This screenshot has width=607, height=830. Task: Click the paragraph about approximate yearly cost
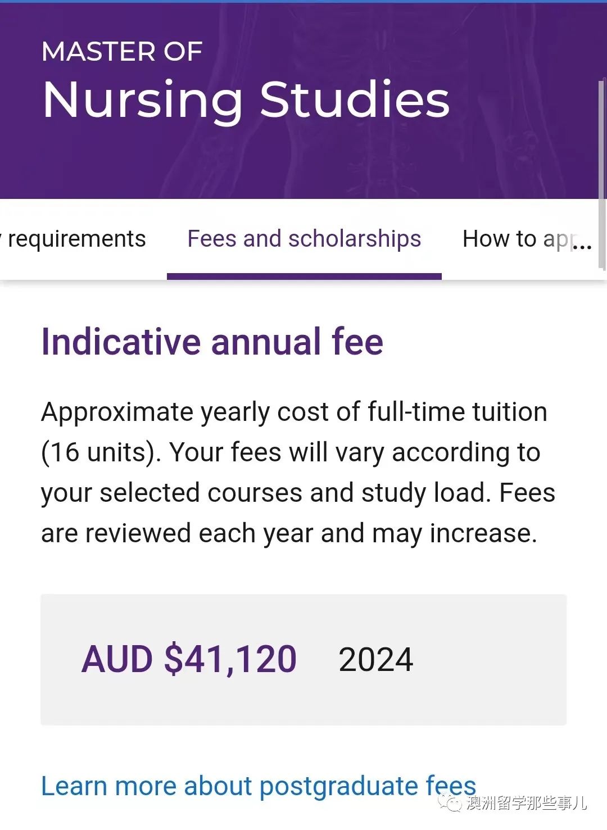click(x=298, y=472)
